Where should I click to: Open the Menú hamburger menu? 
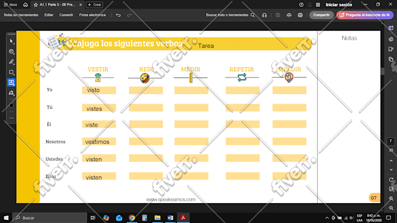[x=11, y=5]
